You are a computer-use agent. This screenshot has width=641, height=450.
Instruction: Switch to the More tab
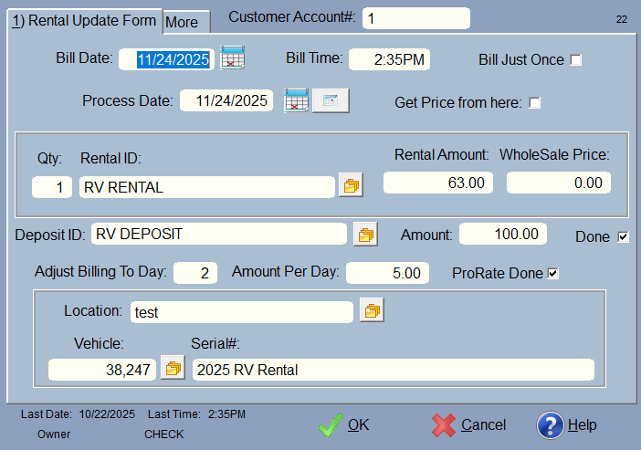(186, 22)
